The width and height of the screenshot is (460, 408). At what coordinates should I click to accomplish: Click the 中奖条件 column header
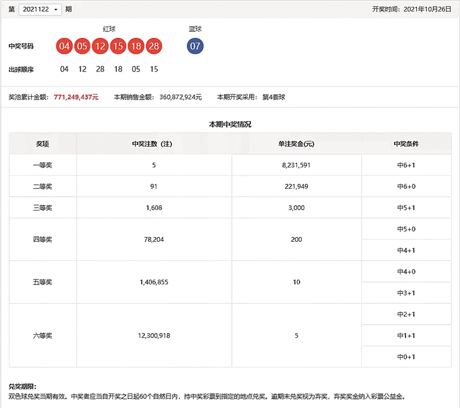(x=406, y=144)
